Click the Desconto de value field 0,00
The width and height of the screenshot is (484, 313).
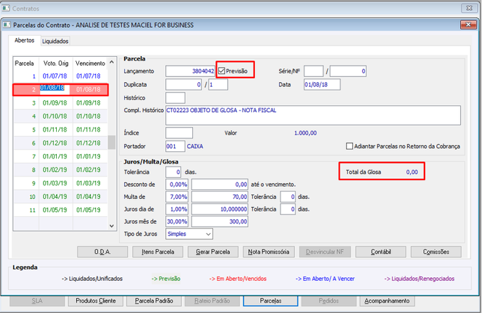pos(220,185)
